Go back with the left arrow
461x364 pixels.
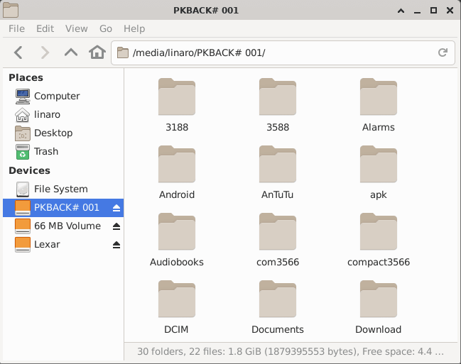18,53
